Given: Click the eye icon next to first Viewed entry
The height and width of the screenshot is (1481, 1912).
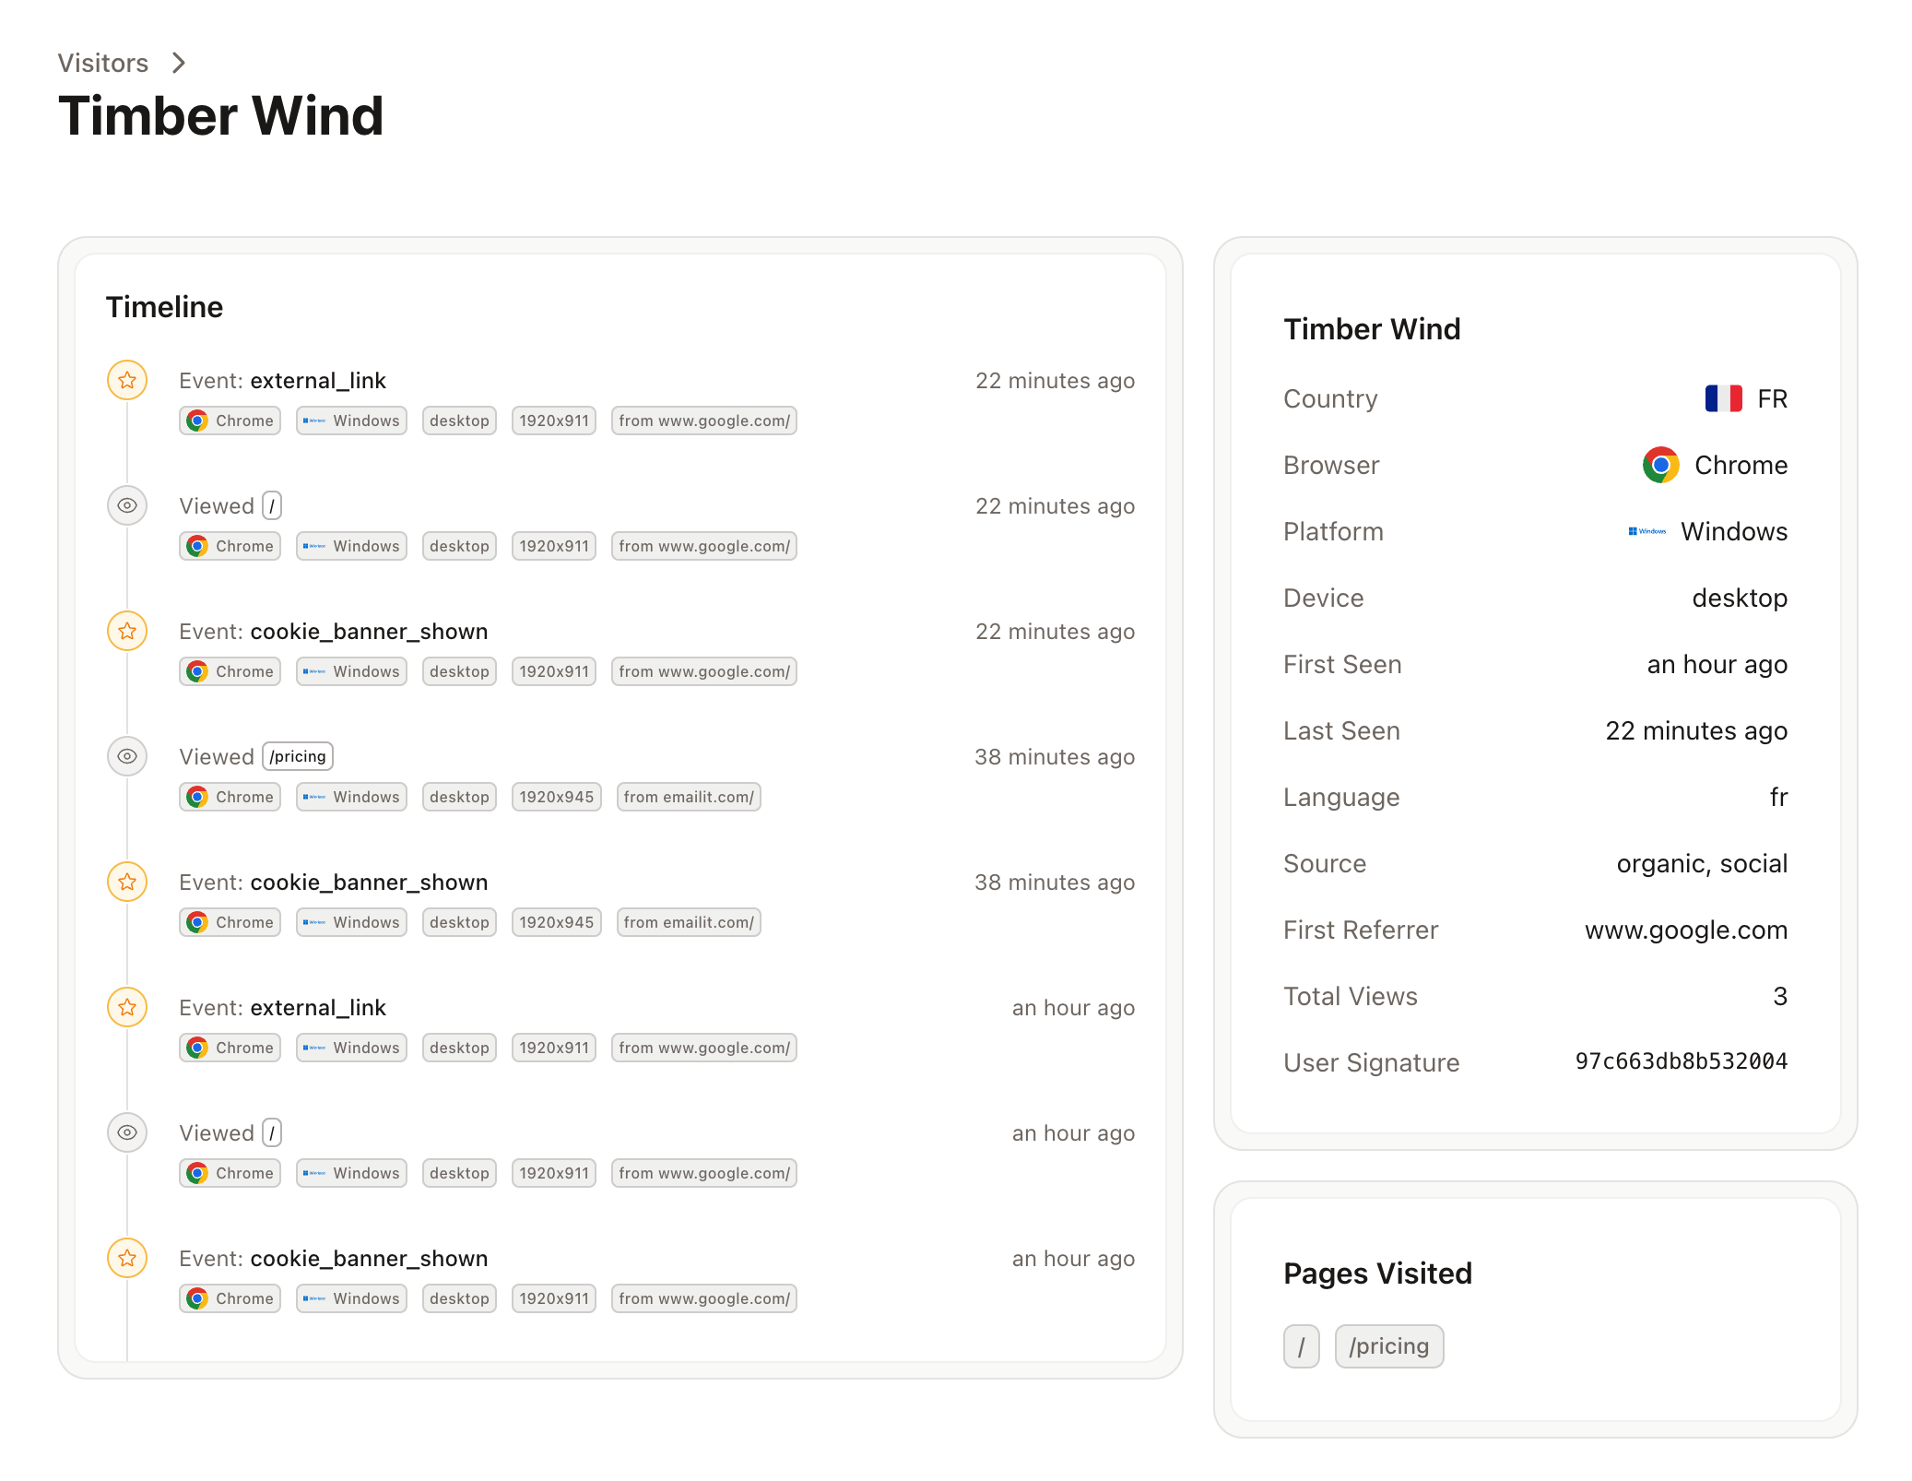Looking at the screenshot, I should [x=127, y=505].
